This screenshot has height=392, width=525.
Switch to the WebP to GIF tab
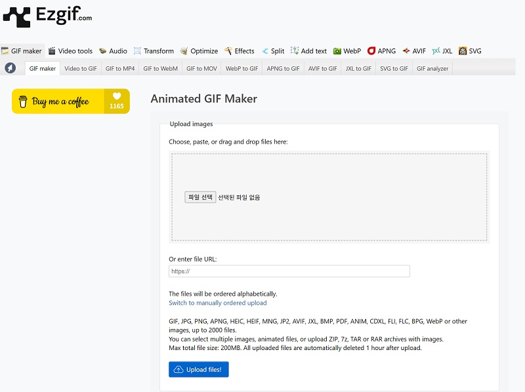tap(241, 69)
